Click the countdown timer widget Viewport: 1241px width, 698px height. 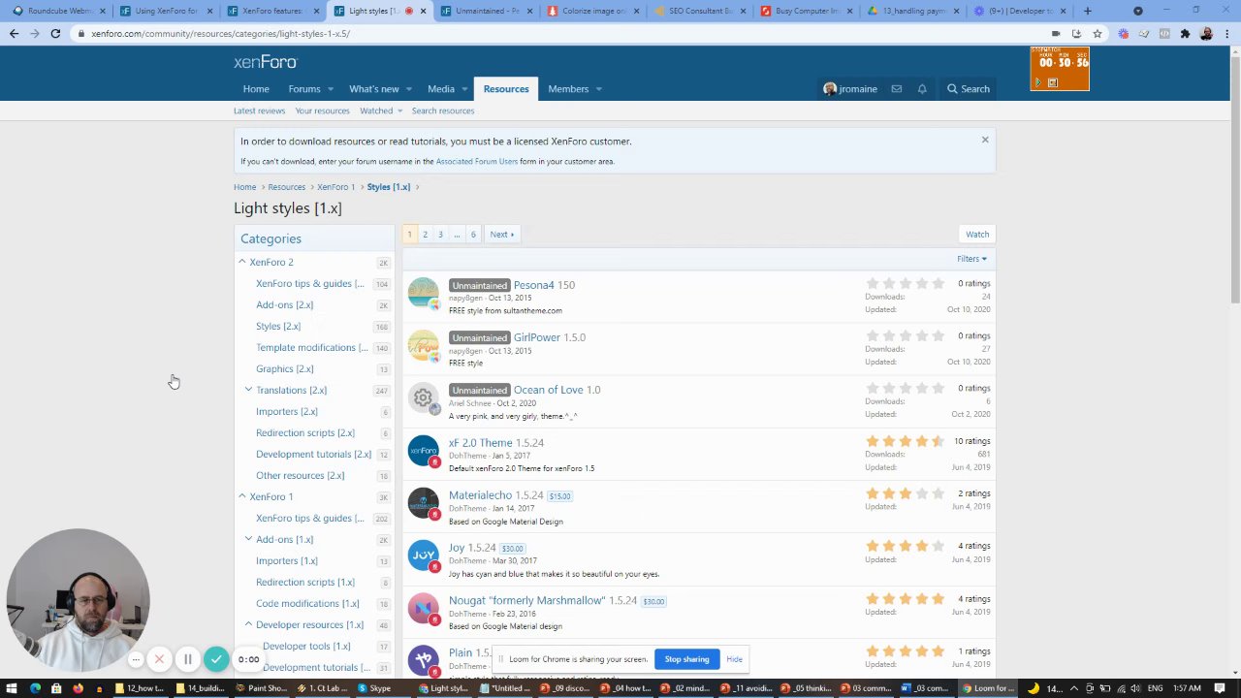click(1060, 69)
